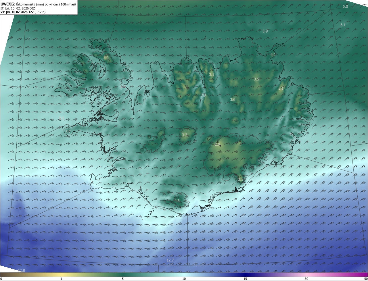Image resolution: width=368 pixels, height=281 pixels.
Task: Click the 5.9 value label
Action: (x=265, y=31)
